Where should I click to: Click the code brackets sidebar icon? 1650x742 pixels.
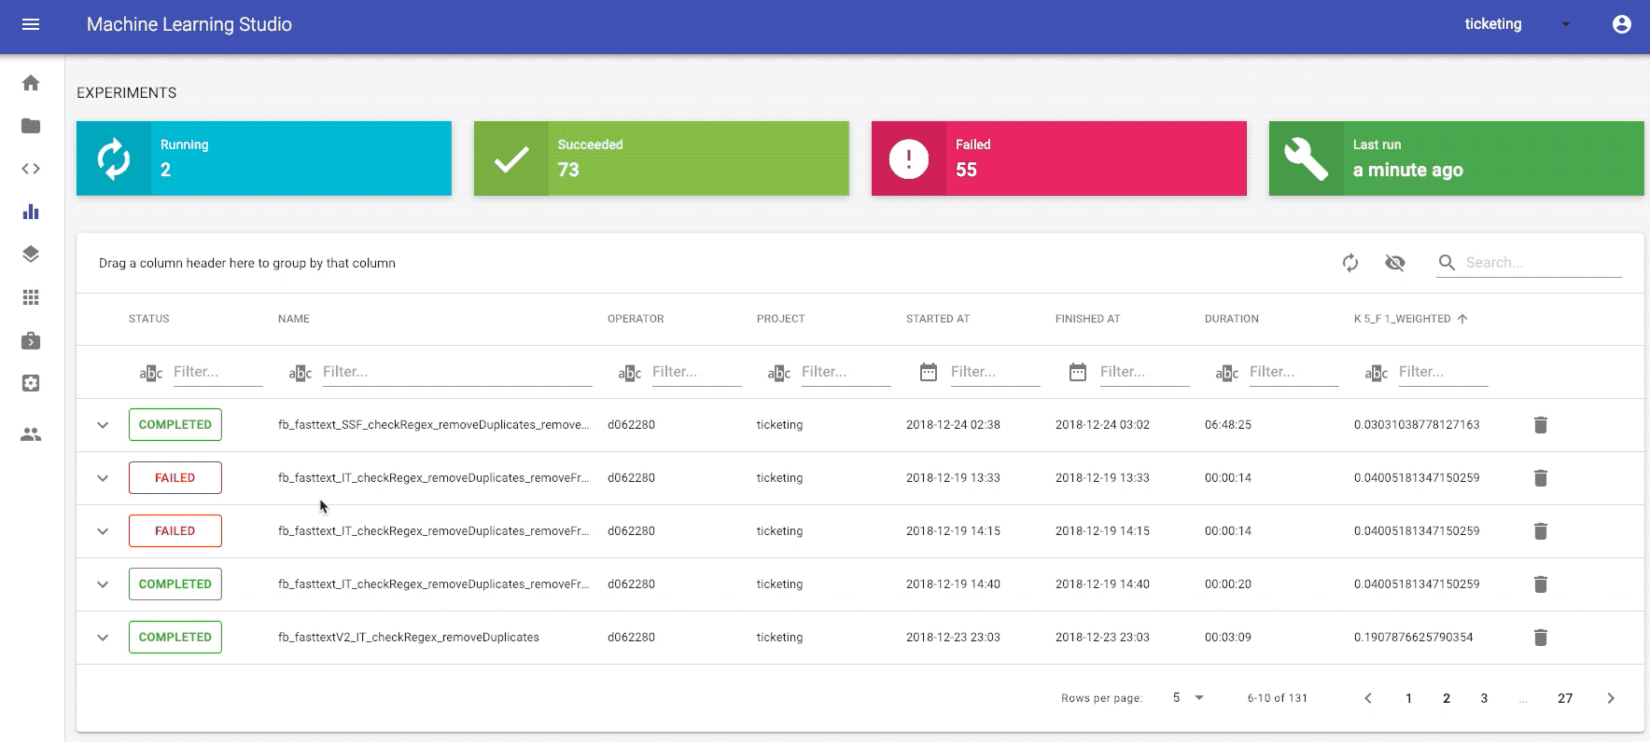(x=31, y=169)
